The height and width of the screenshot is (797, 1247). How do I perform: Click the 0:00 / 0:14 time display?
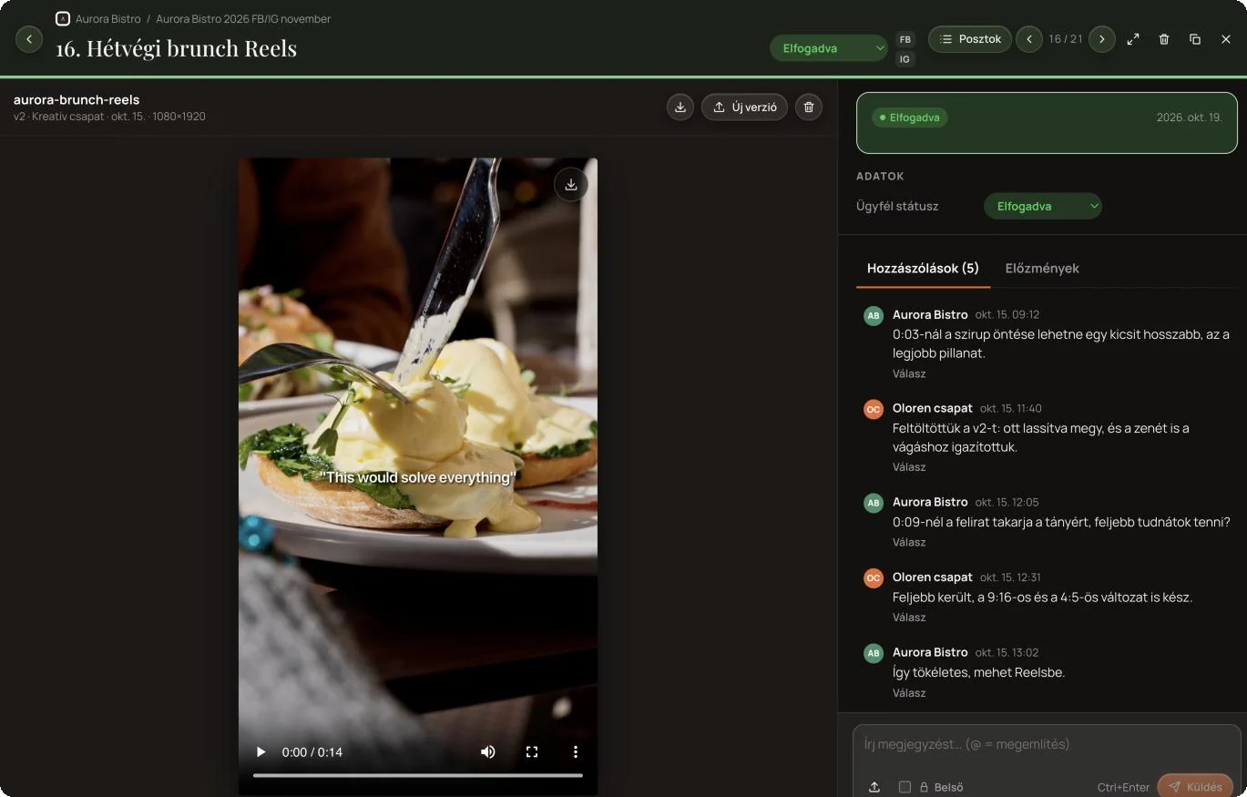pyautogui.click(x=312, y=752)
